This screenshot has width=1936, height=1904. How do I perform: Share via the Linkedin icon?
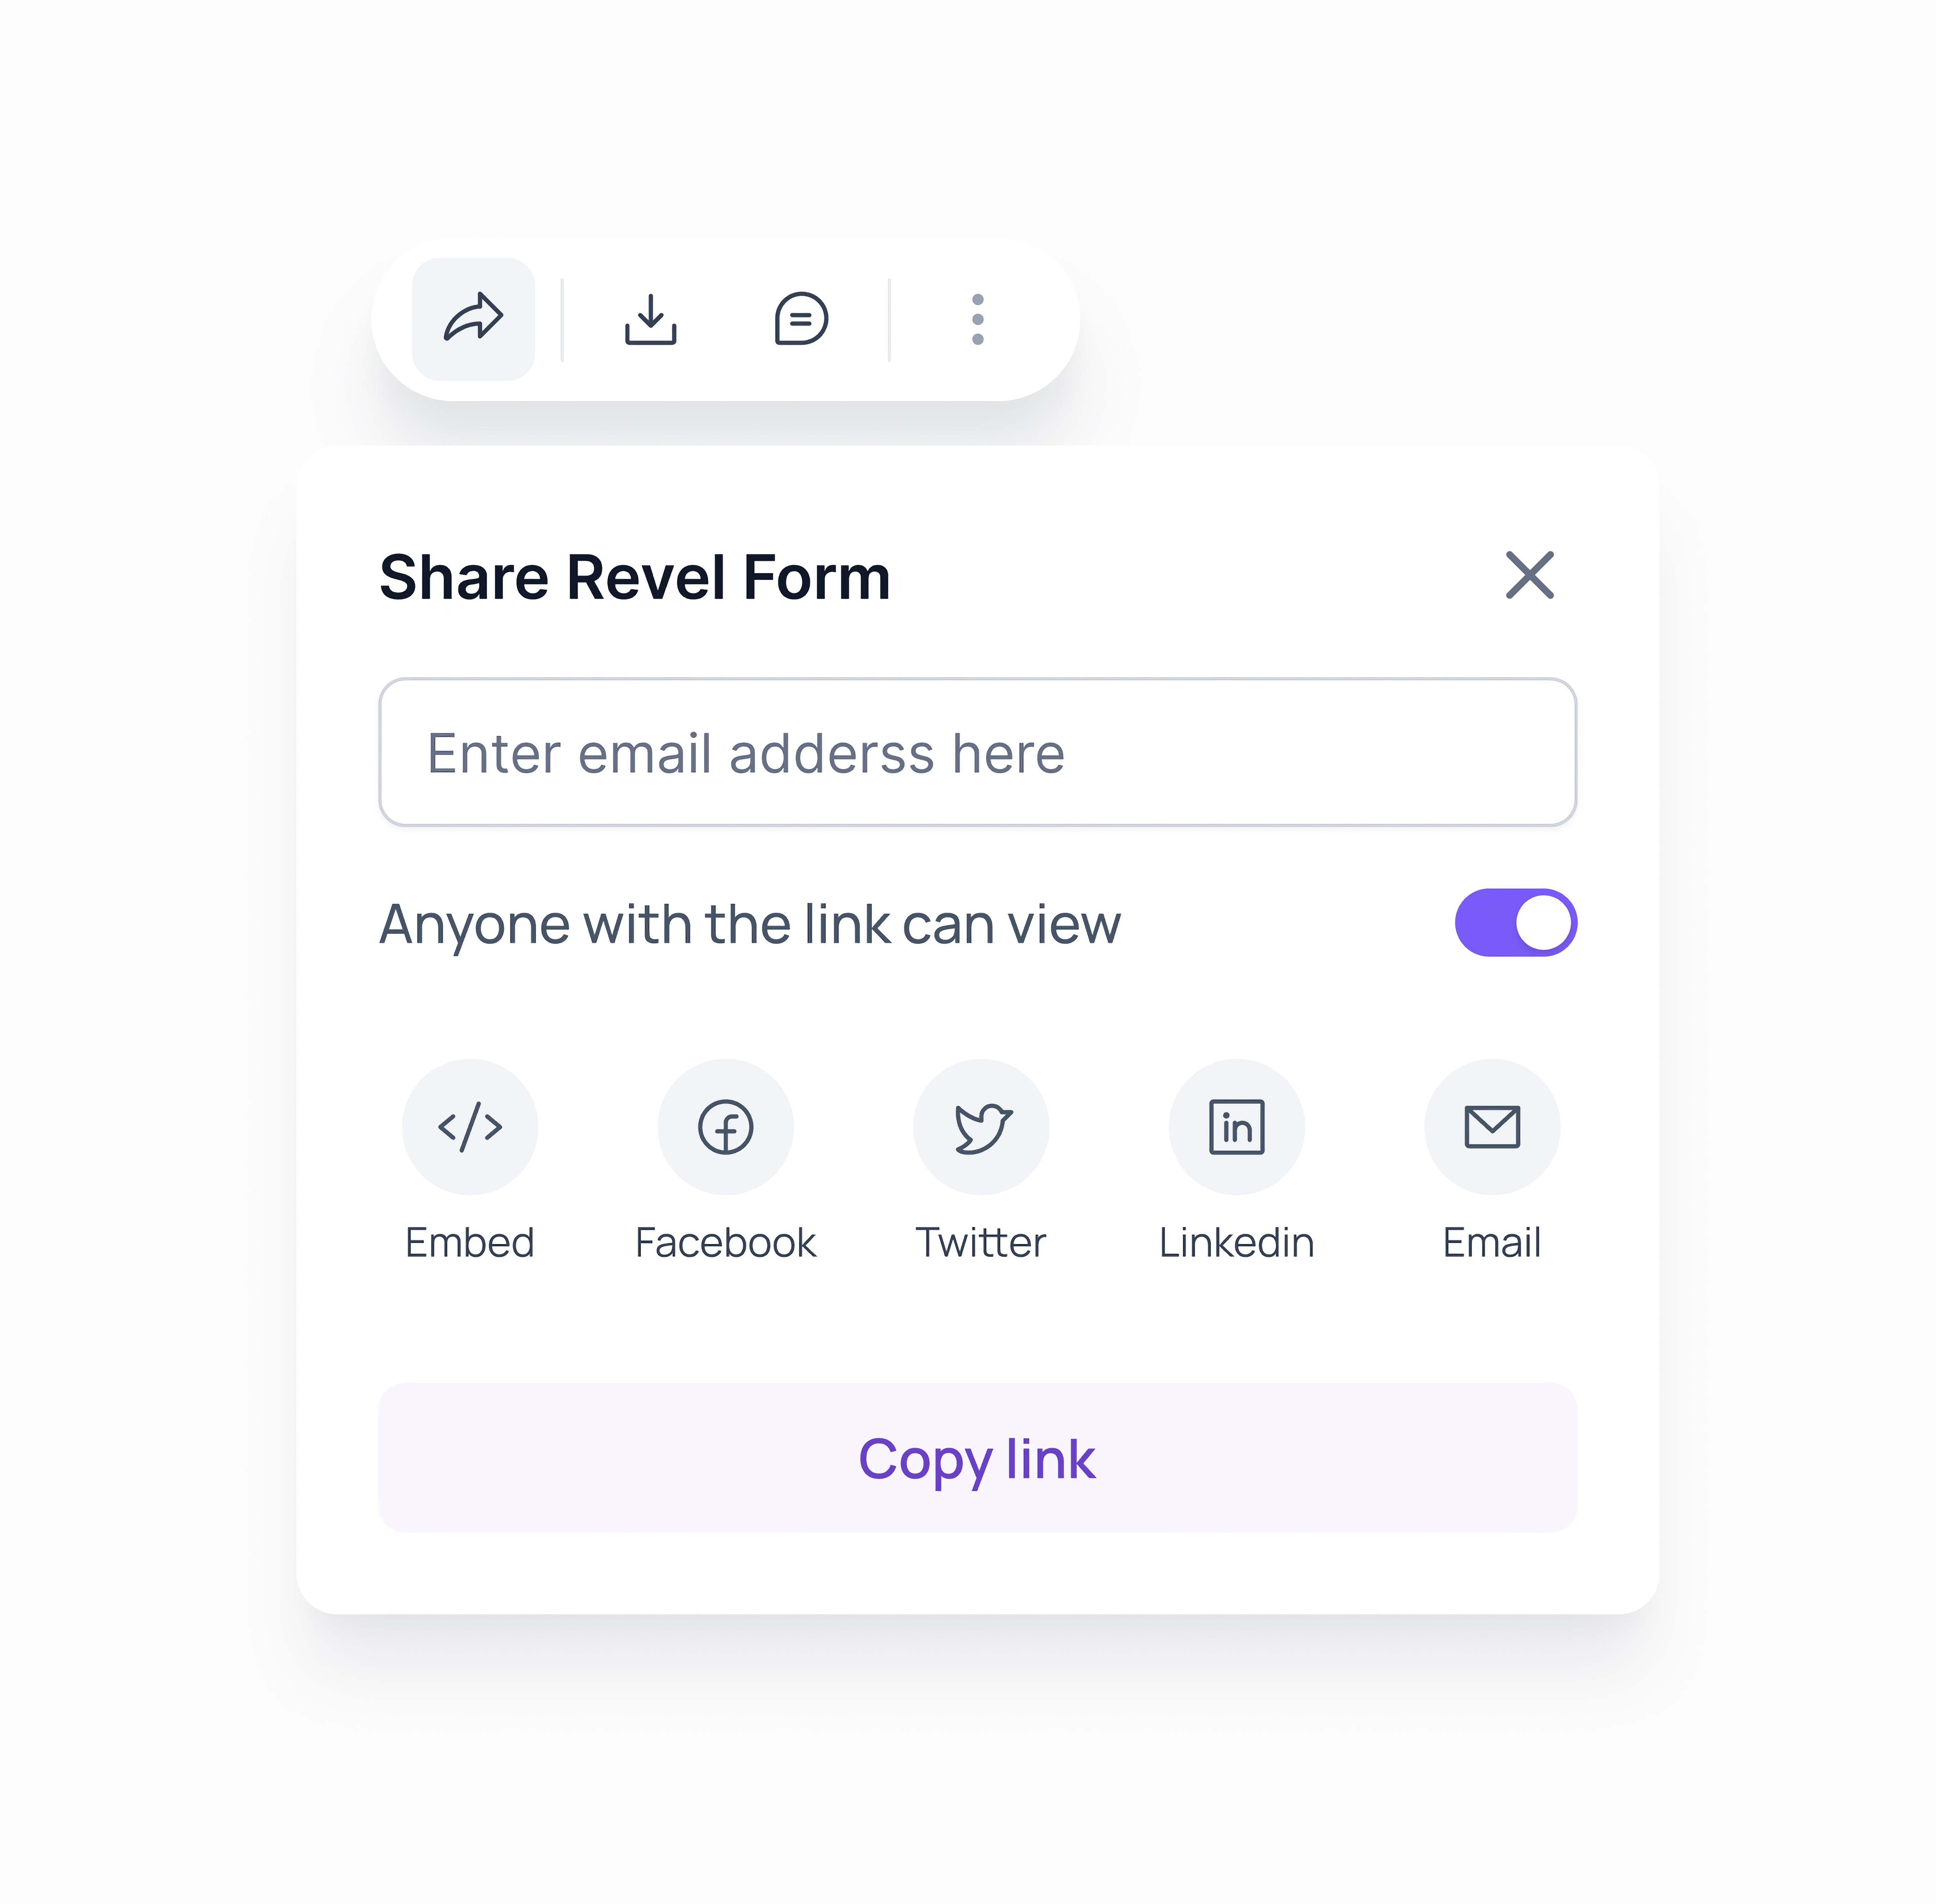click(1236, 1127)
